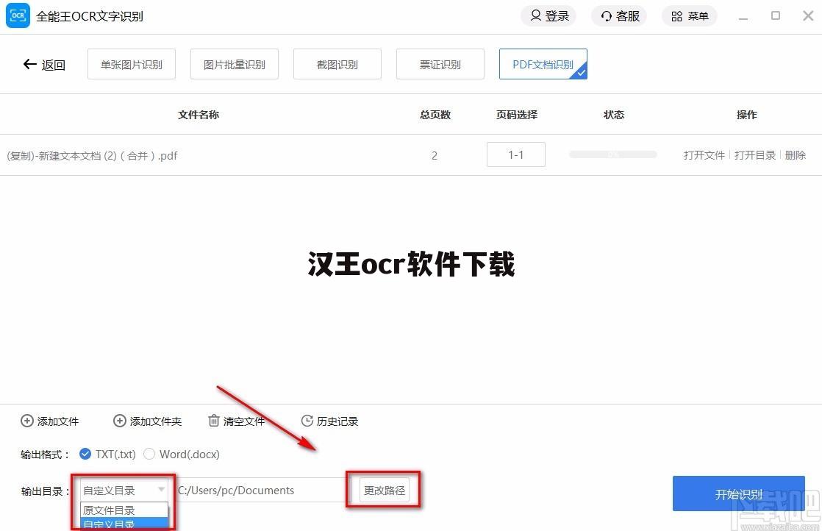
Task: Click 删除 to remove the pdf
Action: point(796,155)
